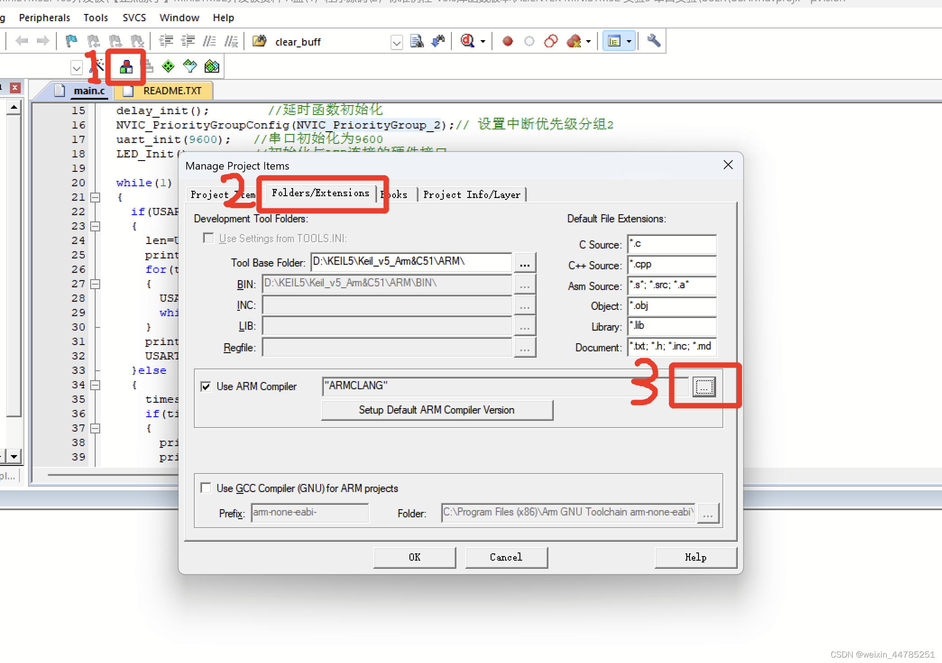Viewport: 942px width, 663px height.
Task: Switch to Project Info/Layer tab
Action: click(472, 194)
